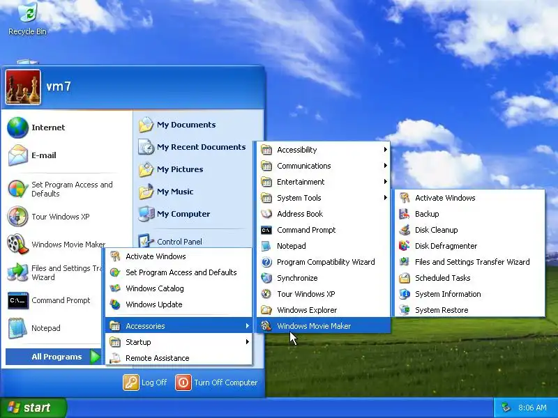Click the Command Prompt icon in left pane

tap(18, 300)
